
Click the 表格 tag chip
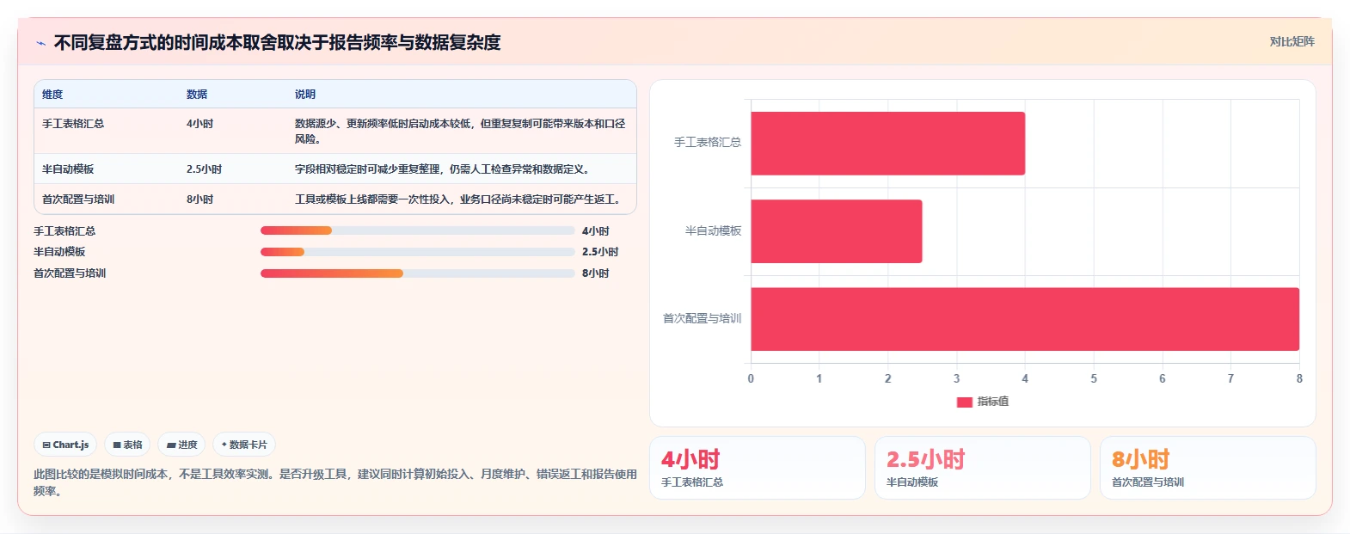127,445
